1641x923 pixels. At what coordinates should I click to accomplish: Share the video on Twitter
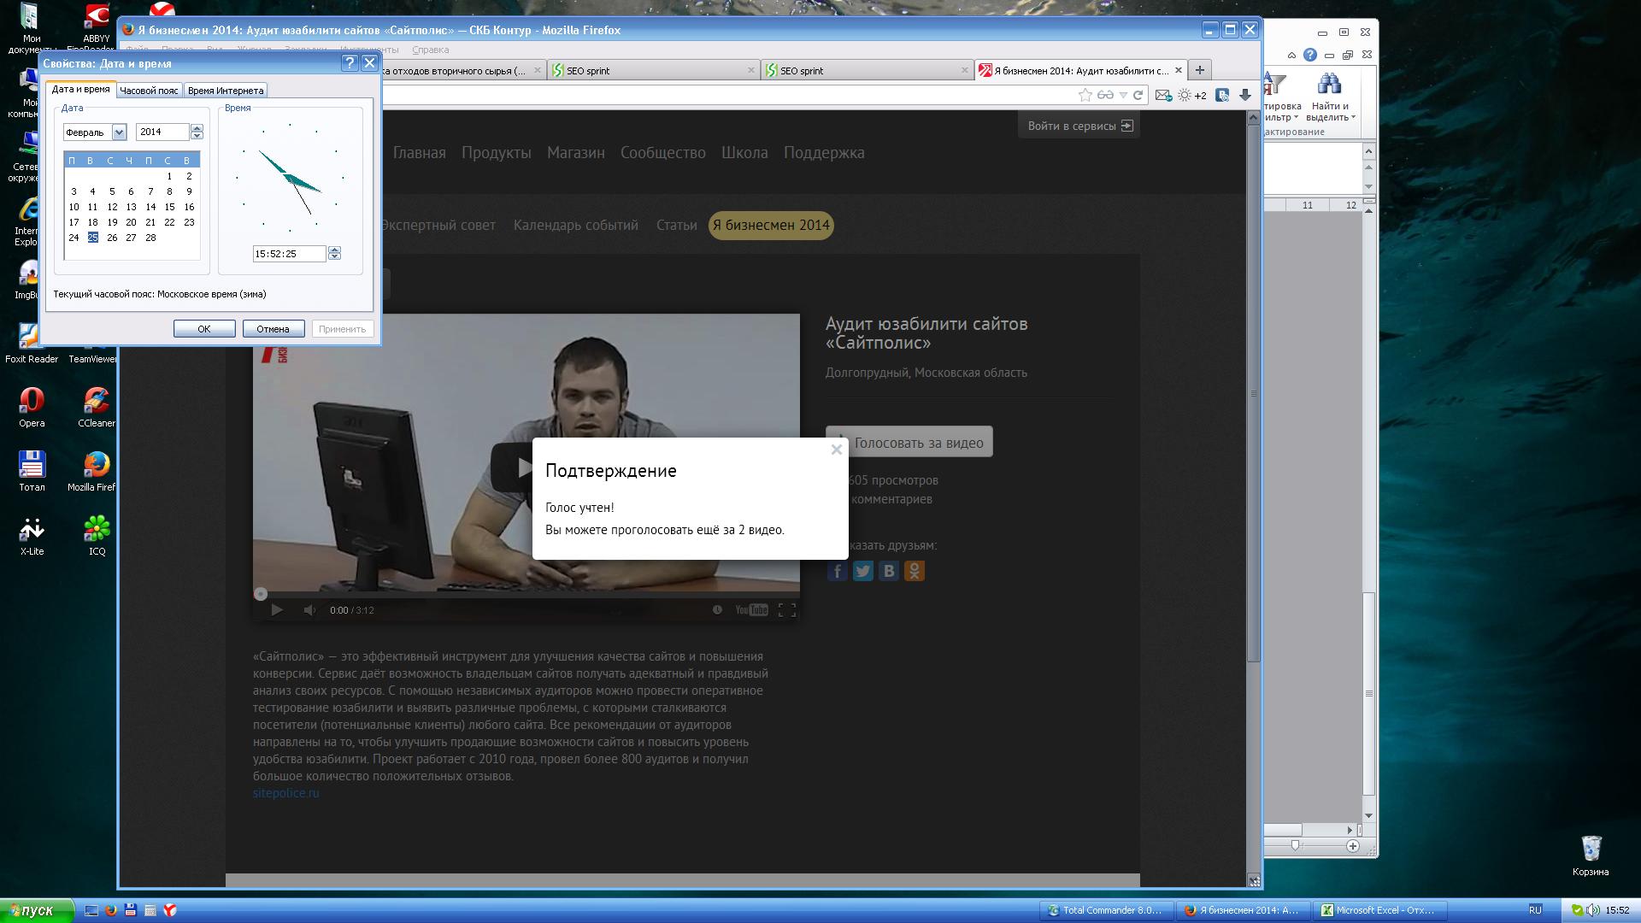point(863,571)
